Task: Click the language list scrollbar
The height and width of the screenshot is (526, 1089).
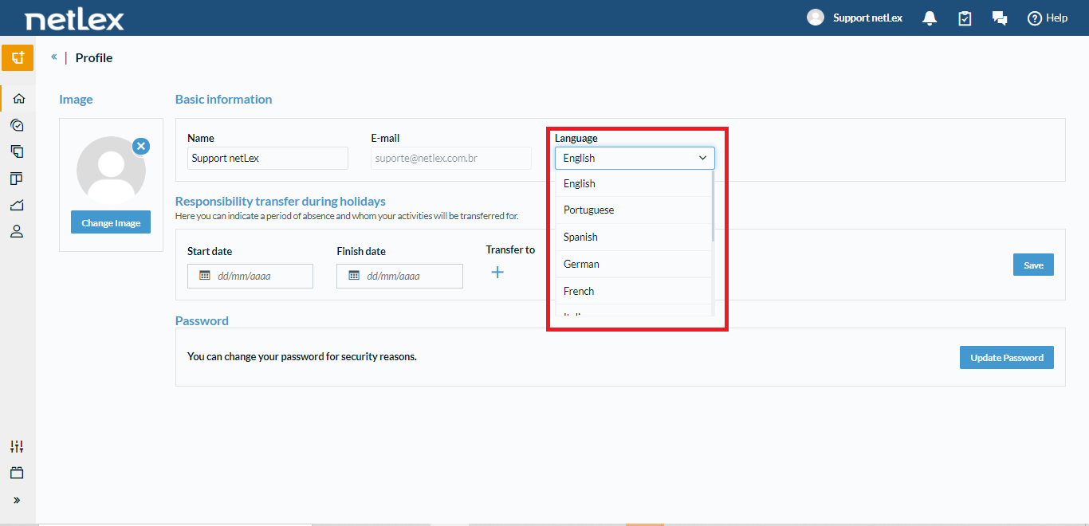Action: click(713, 206)
